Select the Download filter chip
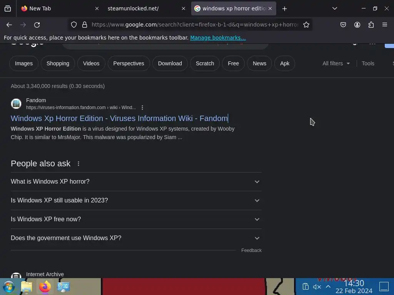The width and height of the screenshot is (394, 295). pos(170,63)
